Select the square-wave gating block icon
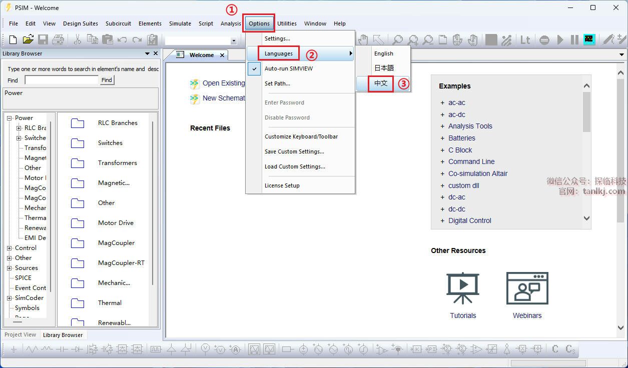The height and width of the screenshot is (368, 628). pos(156,349)
